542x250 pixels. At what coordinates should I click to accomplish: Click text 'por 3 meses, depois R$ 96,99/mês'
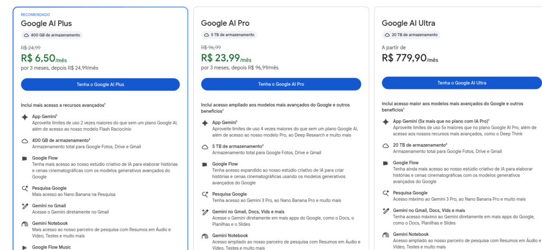(240, 67)
